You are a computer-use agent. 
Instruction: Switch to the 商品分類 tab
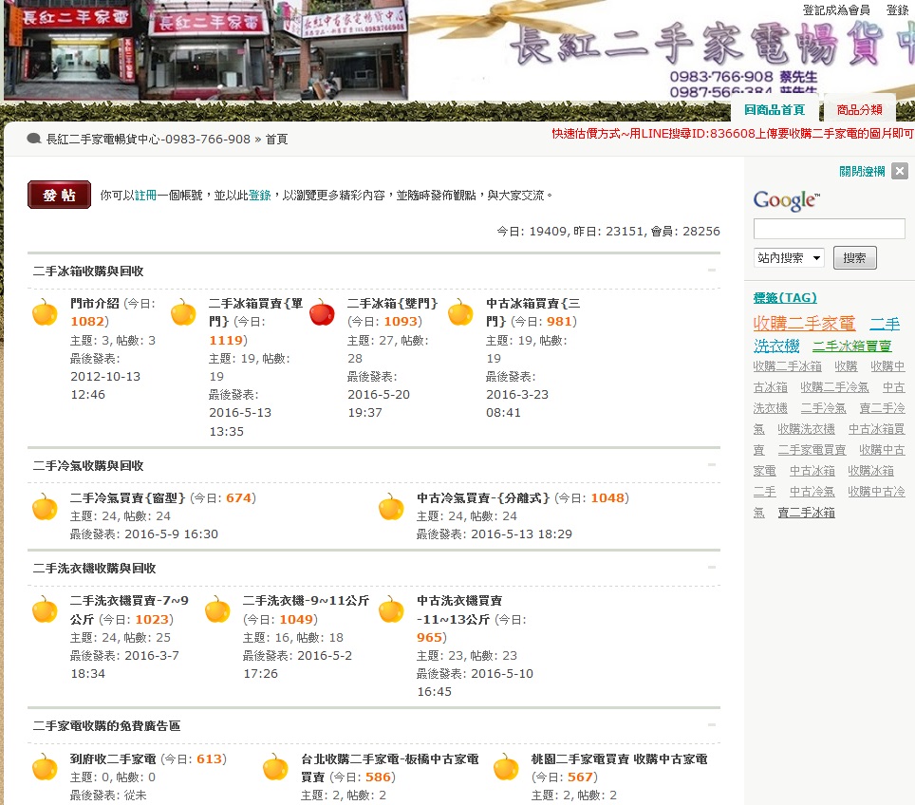pos(859,110)
